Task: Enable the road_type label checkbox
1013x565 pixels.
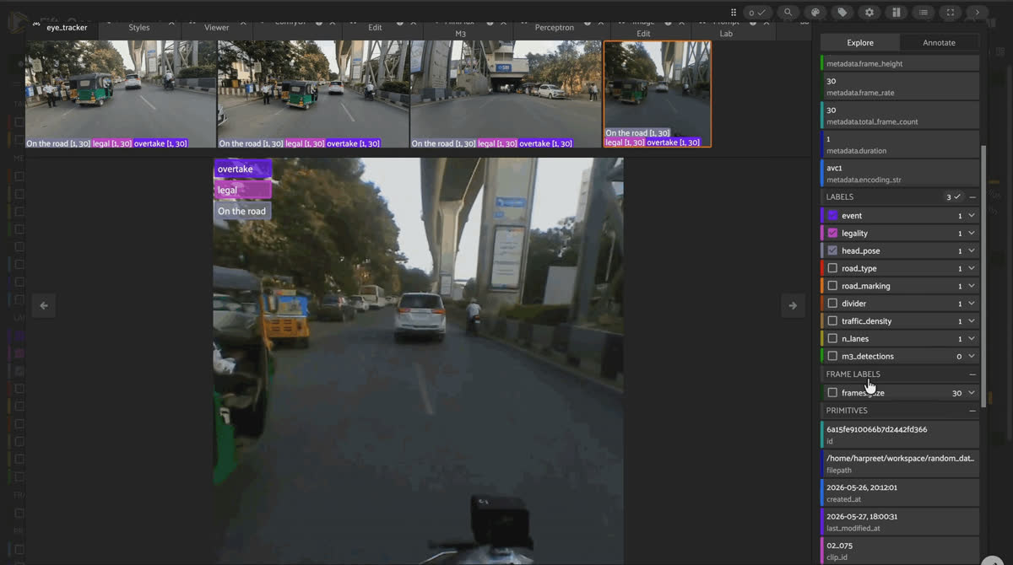Action: coord(832,268)
